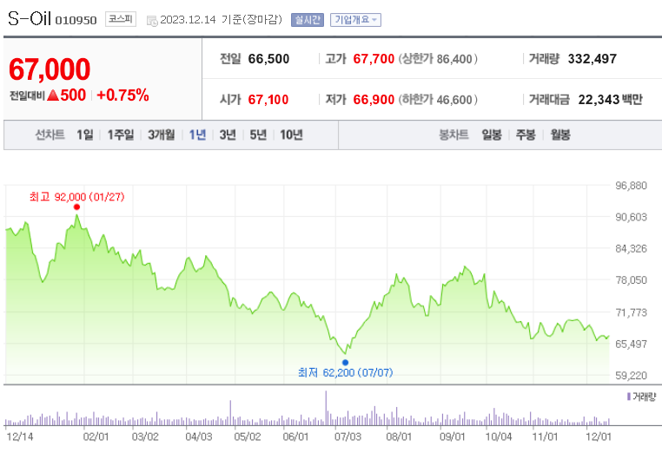Screen dimensions: 662x453
Task: Select the 10년 line chart tab
Action: click(291, 135)
